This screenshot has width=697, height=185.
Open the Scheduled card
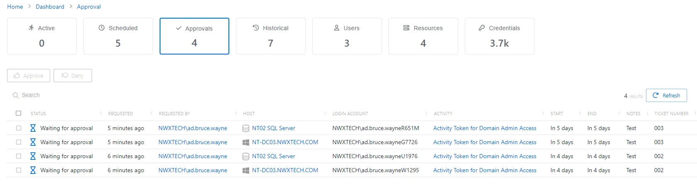point(118,36)
